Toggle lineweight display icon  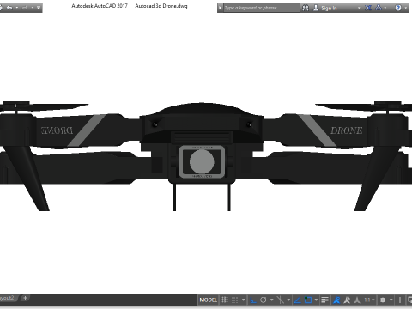click(324, 300)
